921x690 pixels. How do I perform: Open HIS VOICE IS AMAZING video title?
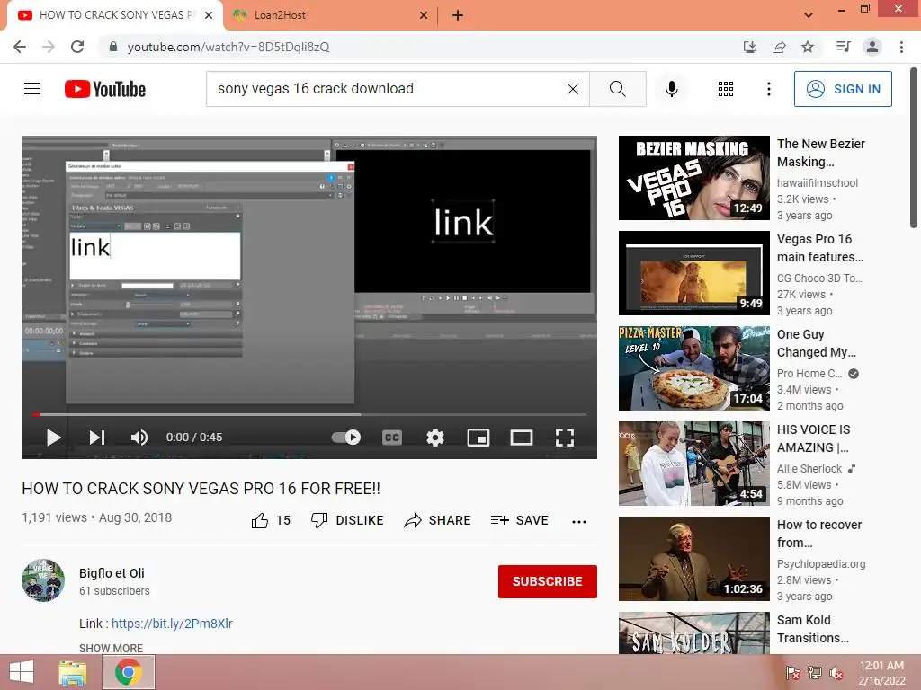[813, 438]
